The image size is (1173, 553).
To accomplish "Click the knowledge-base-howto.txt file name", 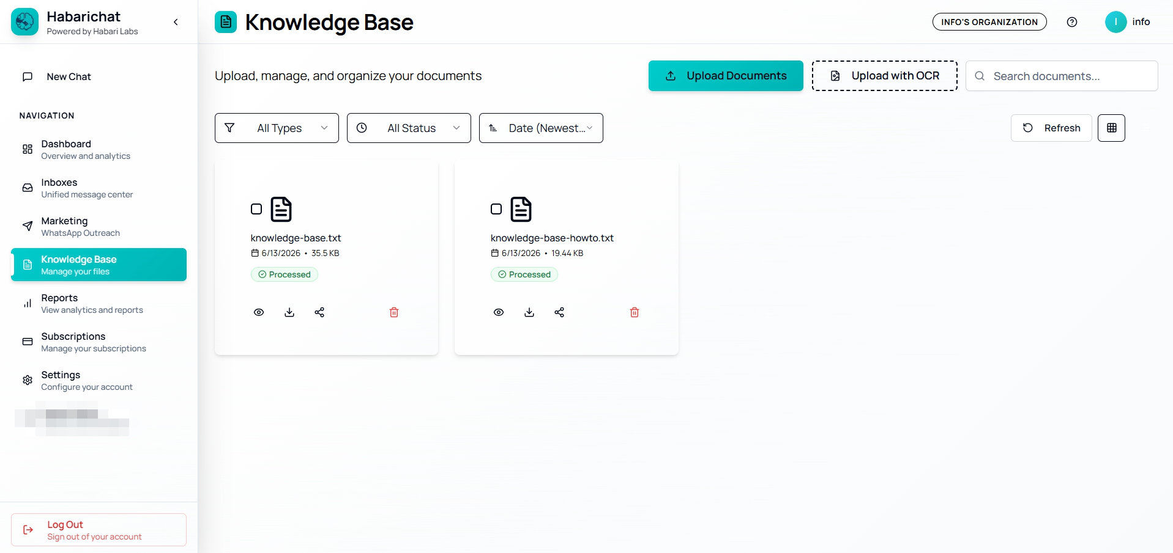I will coord(552,238).
